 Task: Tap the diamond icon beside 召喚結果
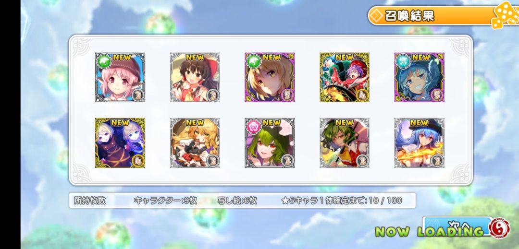(376, 16)
